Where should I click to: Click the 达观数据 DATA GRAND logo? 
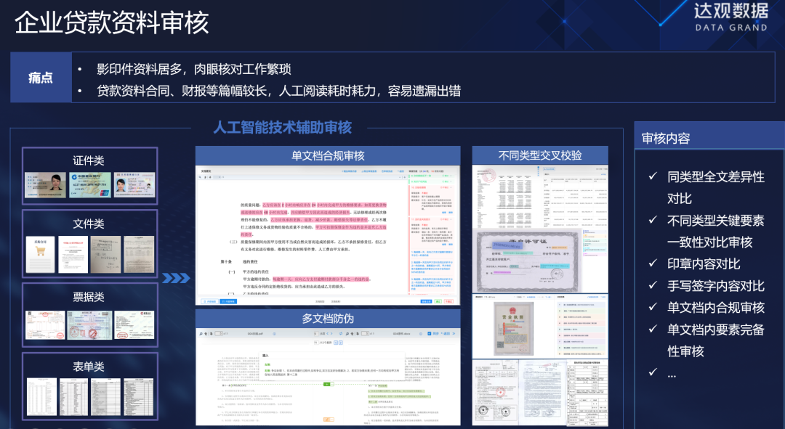point(731,17)
